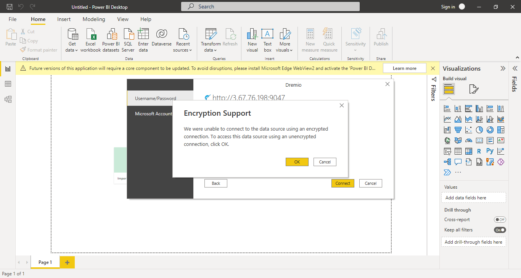This screenshot has width=521, height=278.
Task: Select the matrix visual
Action: pyautogui.click(x=469, y=152)
